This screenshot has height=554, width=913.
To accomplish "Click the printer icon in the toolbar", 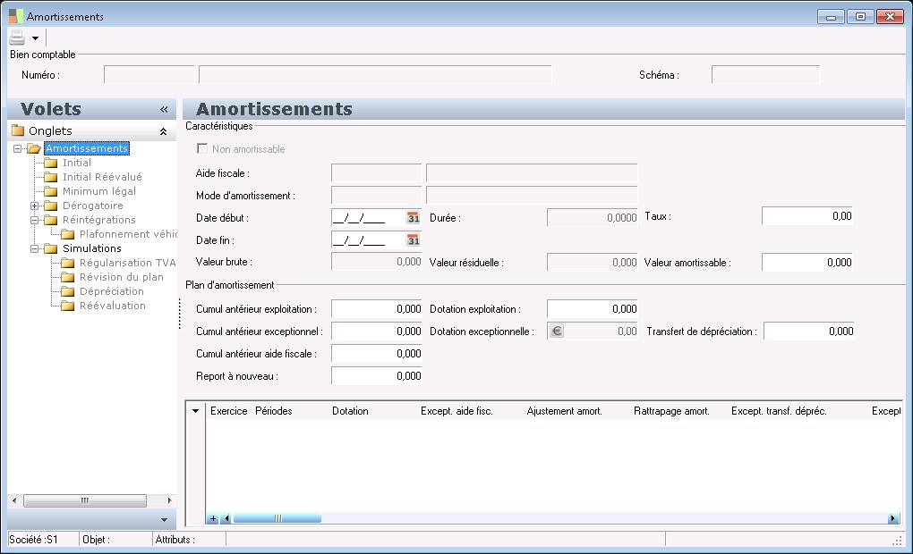I will click(x=18, y=38).
